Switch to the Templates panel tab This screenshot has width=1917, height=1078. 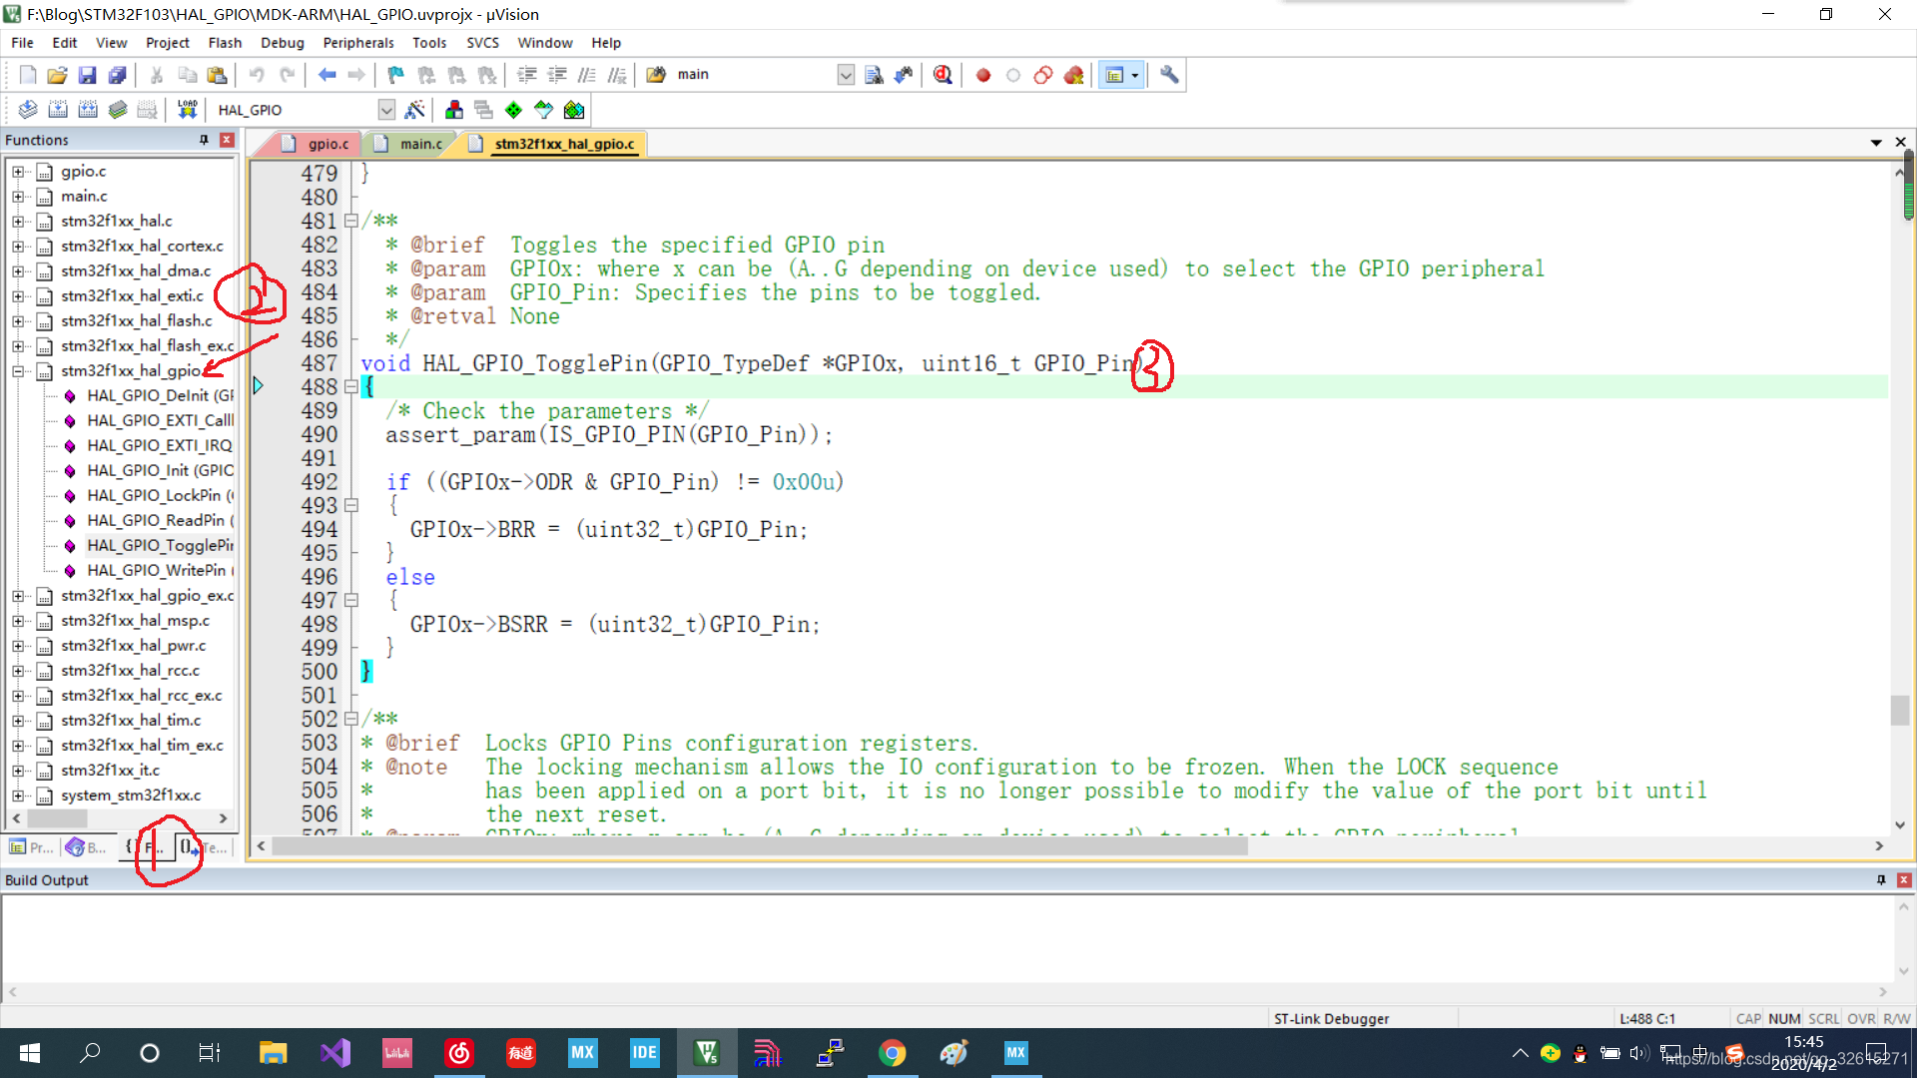[x=205, y=847]
